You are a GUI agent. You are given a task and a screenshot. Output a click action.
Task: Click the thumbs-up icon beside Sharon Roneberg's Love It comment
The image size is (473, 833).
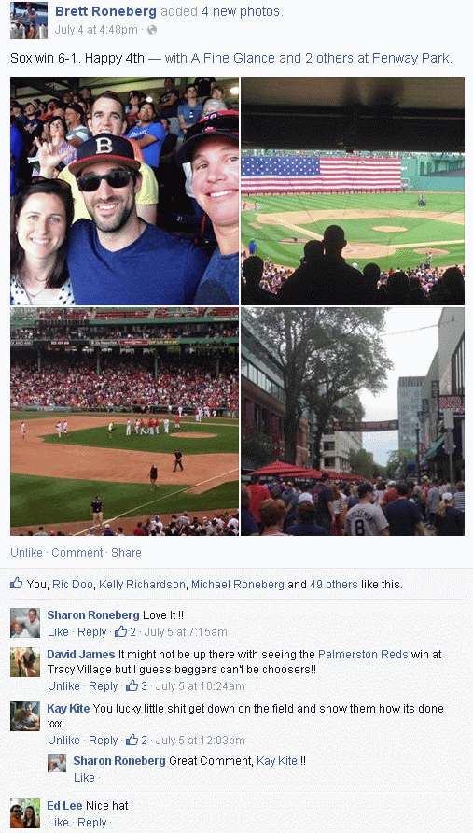pos(121,631)
